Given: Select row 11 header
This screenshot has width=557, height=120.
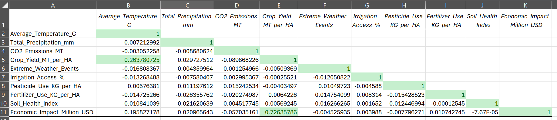Looking at the screenshot, I should 5,112.
